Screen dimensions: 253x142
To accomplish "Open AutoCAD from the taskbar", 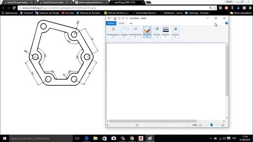I will (141, 138).
